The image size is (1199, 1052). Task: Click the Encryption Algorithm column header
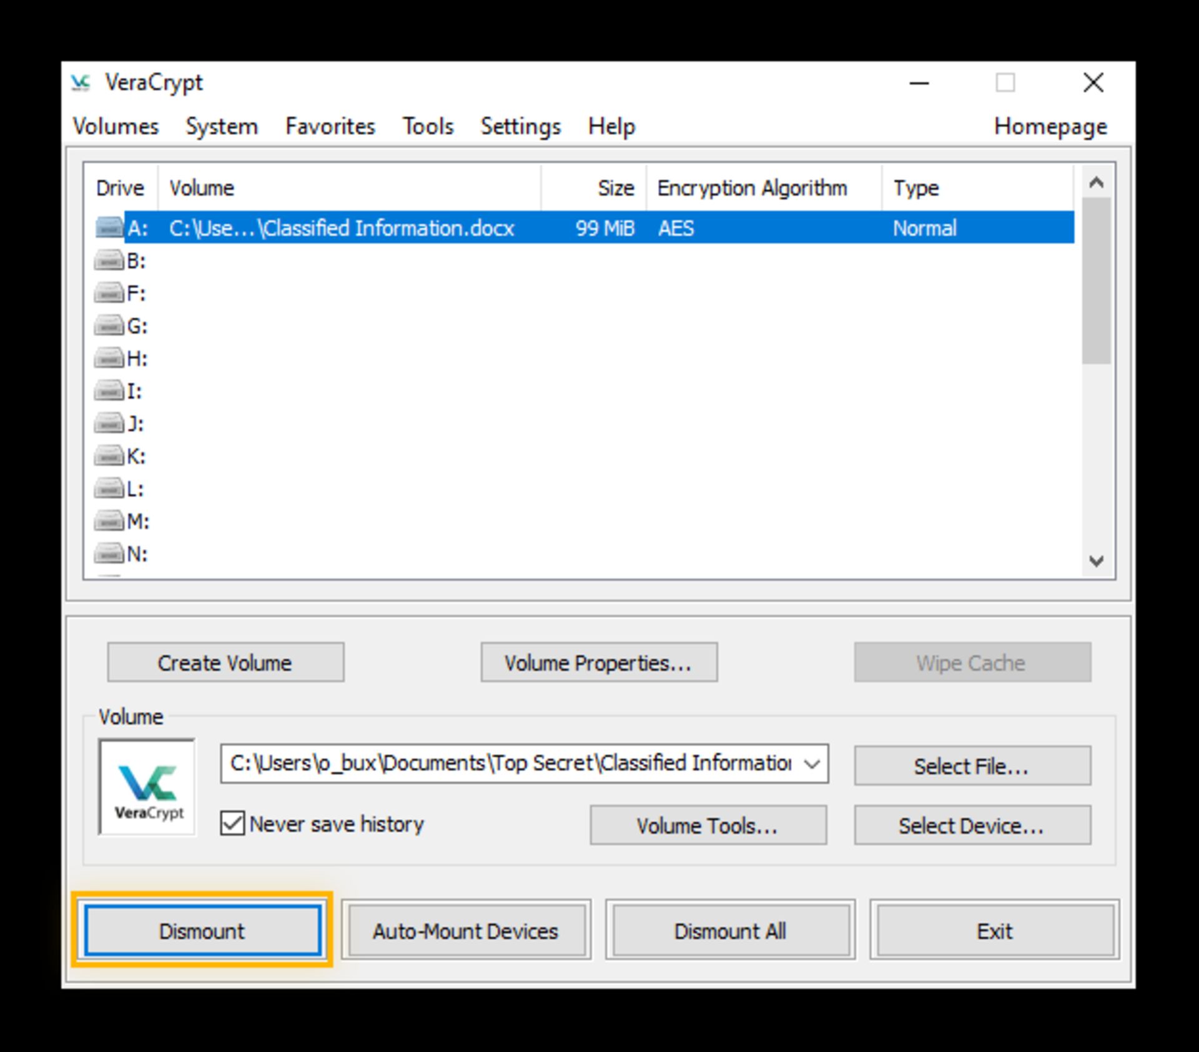point(764,187)
